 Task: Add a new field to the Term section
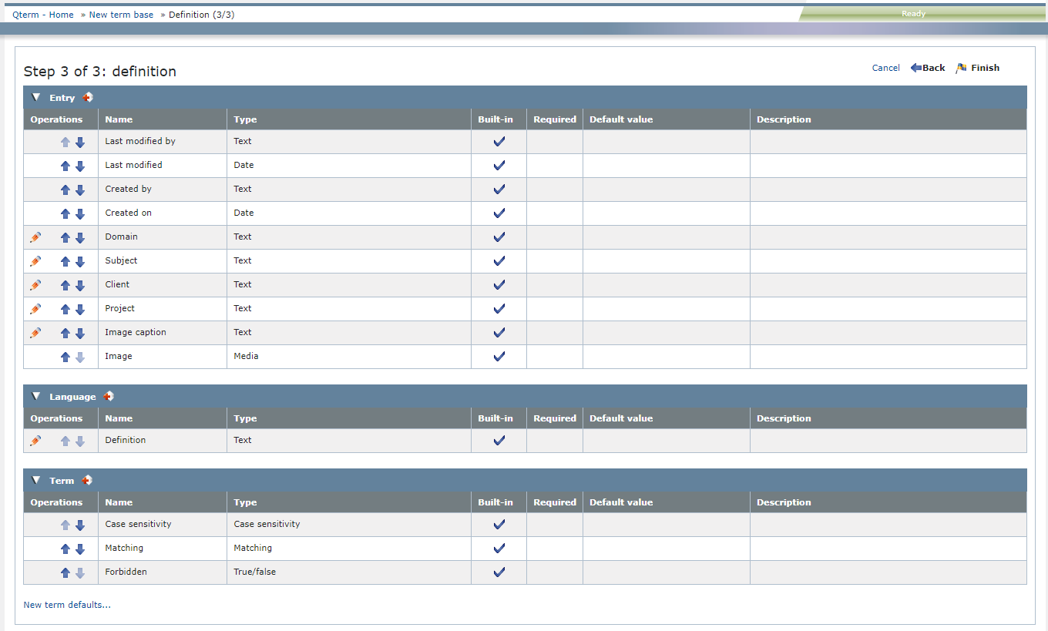(86, 479)
